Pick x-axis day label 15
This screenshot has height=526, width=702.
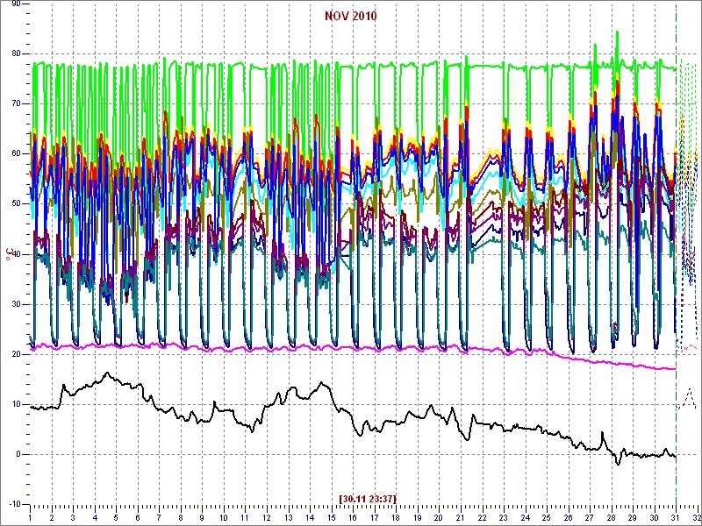332,517
